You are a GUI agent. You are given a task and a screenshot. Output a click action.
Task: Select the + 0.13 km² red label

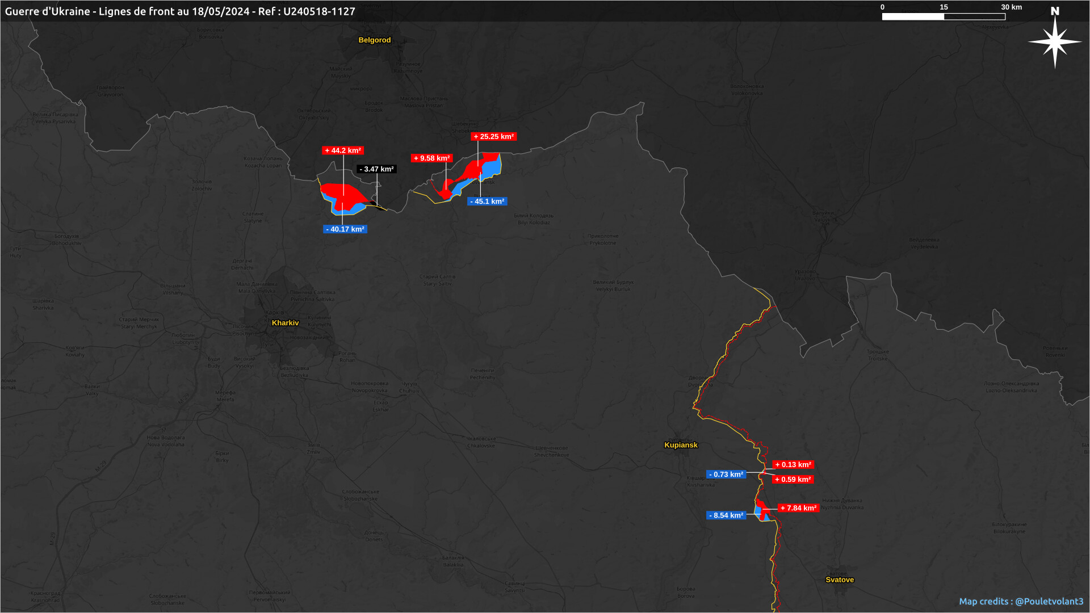(x=793, y=464)
